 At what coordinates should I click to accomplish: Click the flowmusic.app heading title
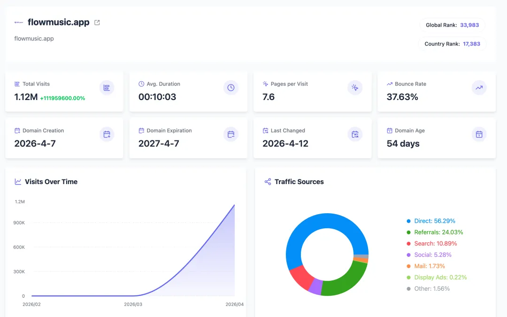[59, 23]
